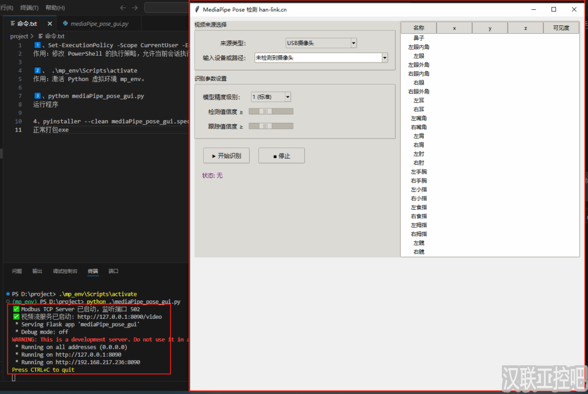Click the 检测置信度 slider handle
The width and height of the screenshot is (588, 394).
(x=265, y=111)
